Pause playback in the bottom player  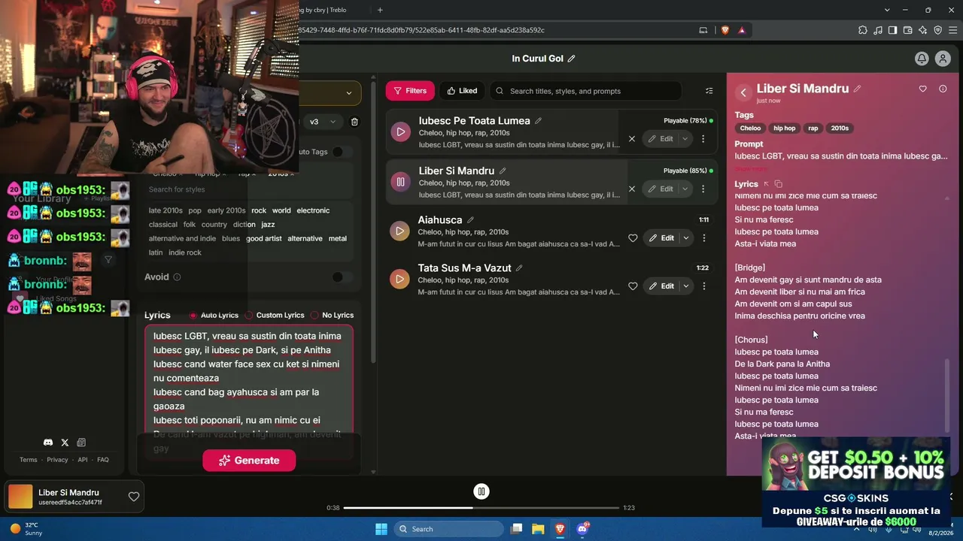click(481, 491)
